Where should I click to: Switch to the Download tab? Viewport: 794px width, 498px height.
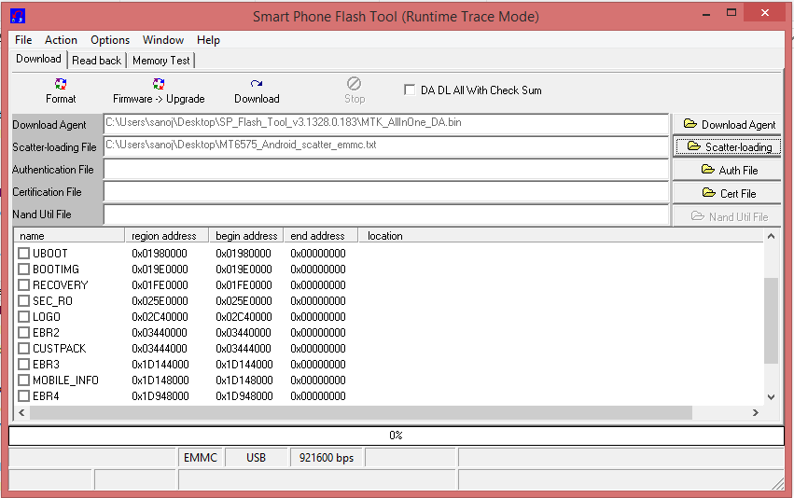(x=38, y=59)
